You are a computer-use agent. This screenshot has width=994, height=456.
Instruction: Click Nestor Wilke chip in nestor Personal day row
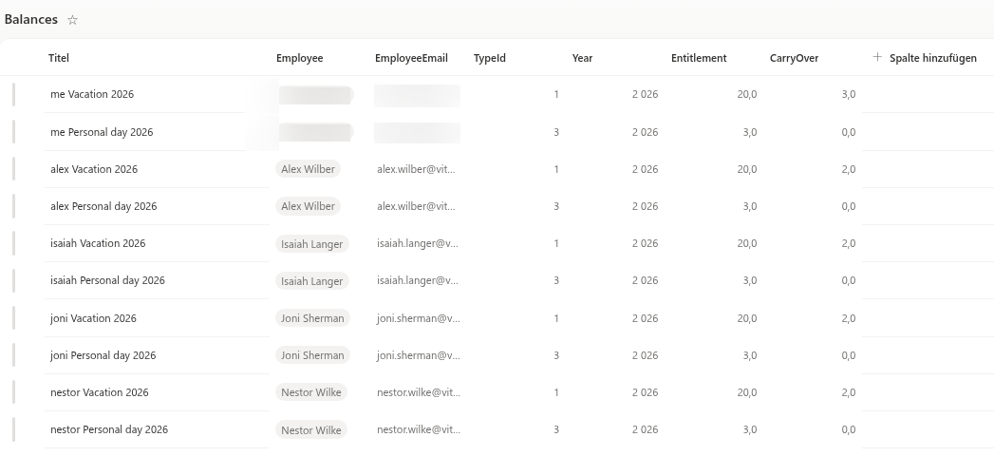click(x=311, y=430)
